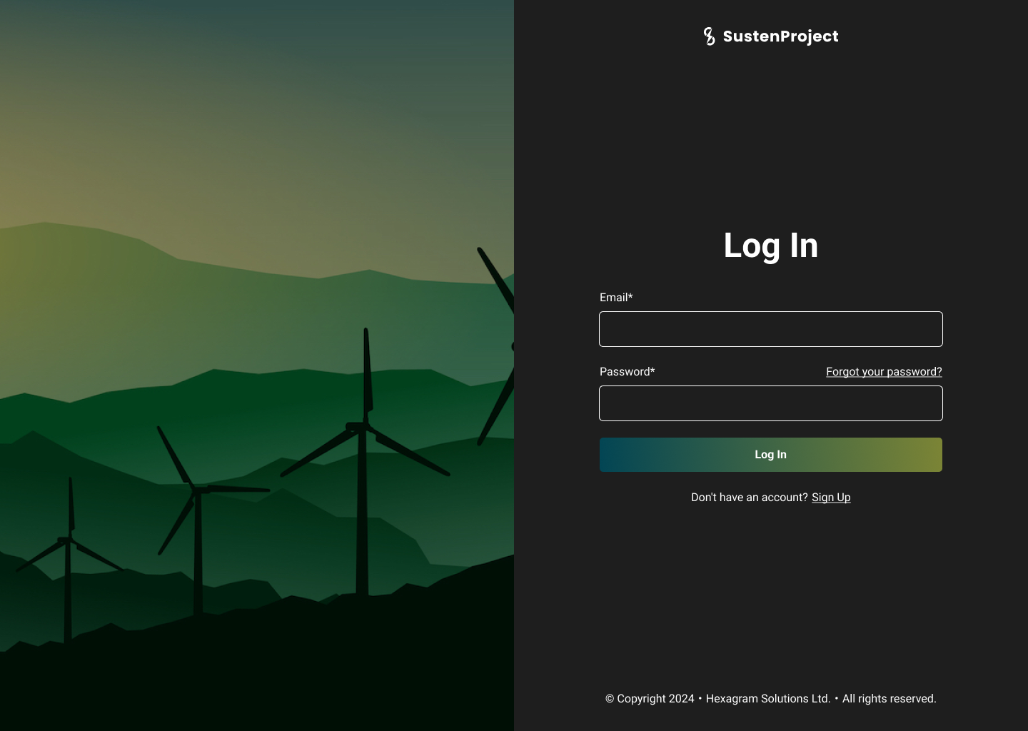Click the large Log In heading

coord(770,246)
